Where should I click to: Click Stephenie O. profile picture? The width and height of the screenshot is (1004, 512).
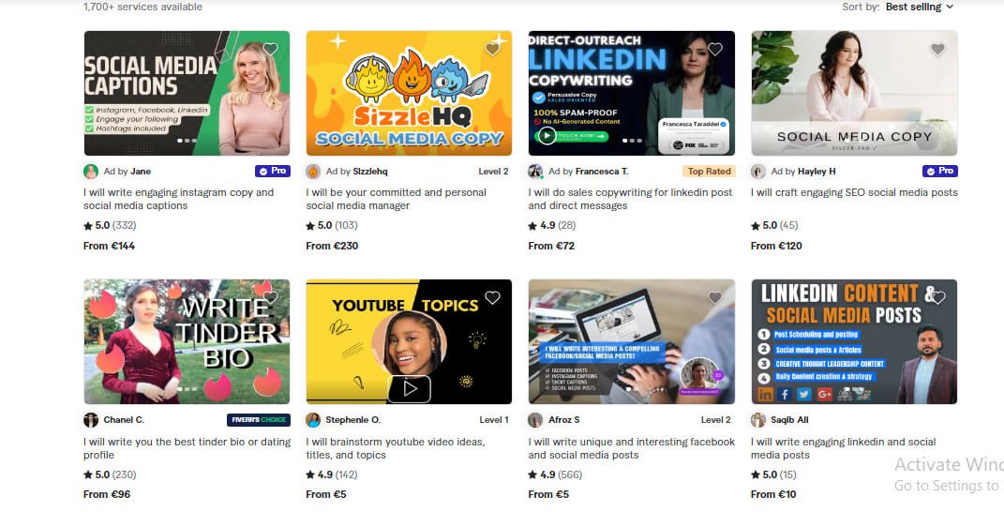click(313, 420)
